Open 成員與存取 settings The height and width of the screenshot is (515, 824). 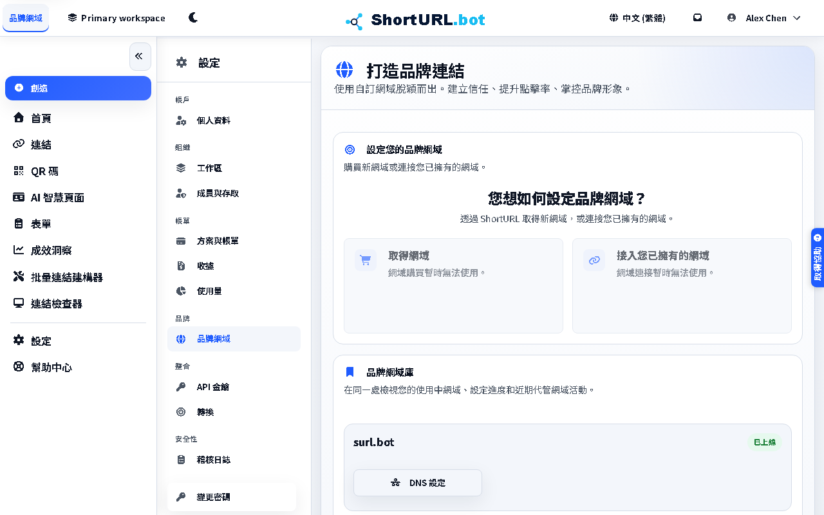(x=234, y=193)
